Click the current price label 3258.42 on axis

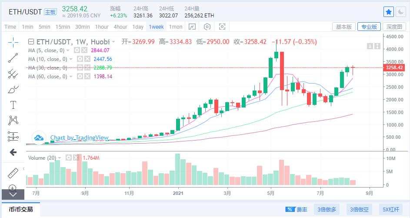[394, 67]
